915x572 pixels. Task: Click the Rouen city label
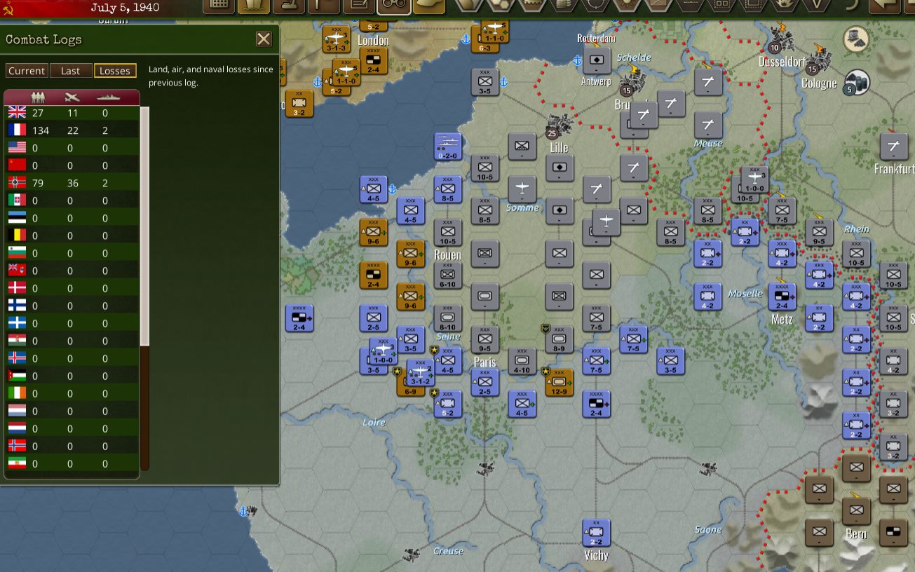coord(447,254)
